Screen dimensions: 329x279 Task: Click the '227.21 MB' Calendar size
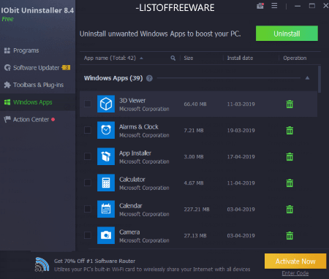[197, 210]
